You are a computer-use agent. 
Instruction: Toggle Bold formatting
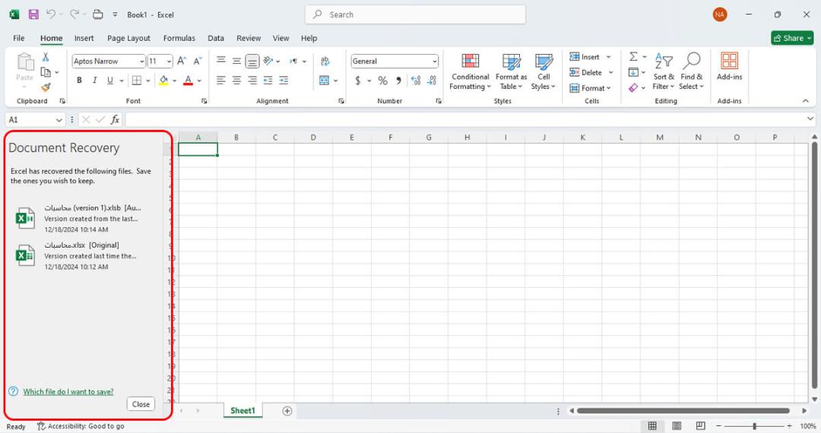pyautogui.click(x=79, y=80)
